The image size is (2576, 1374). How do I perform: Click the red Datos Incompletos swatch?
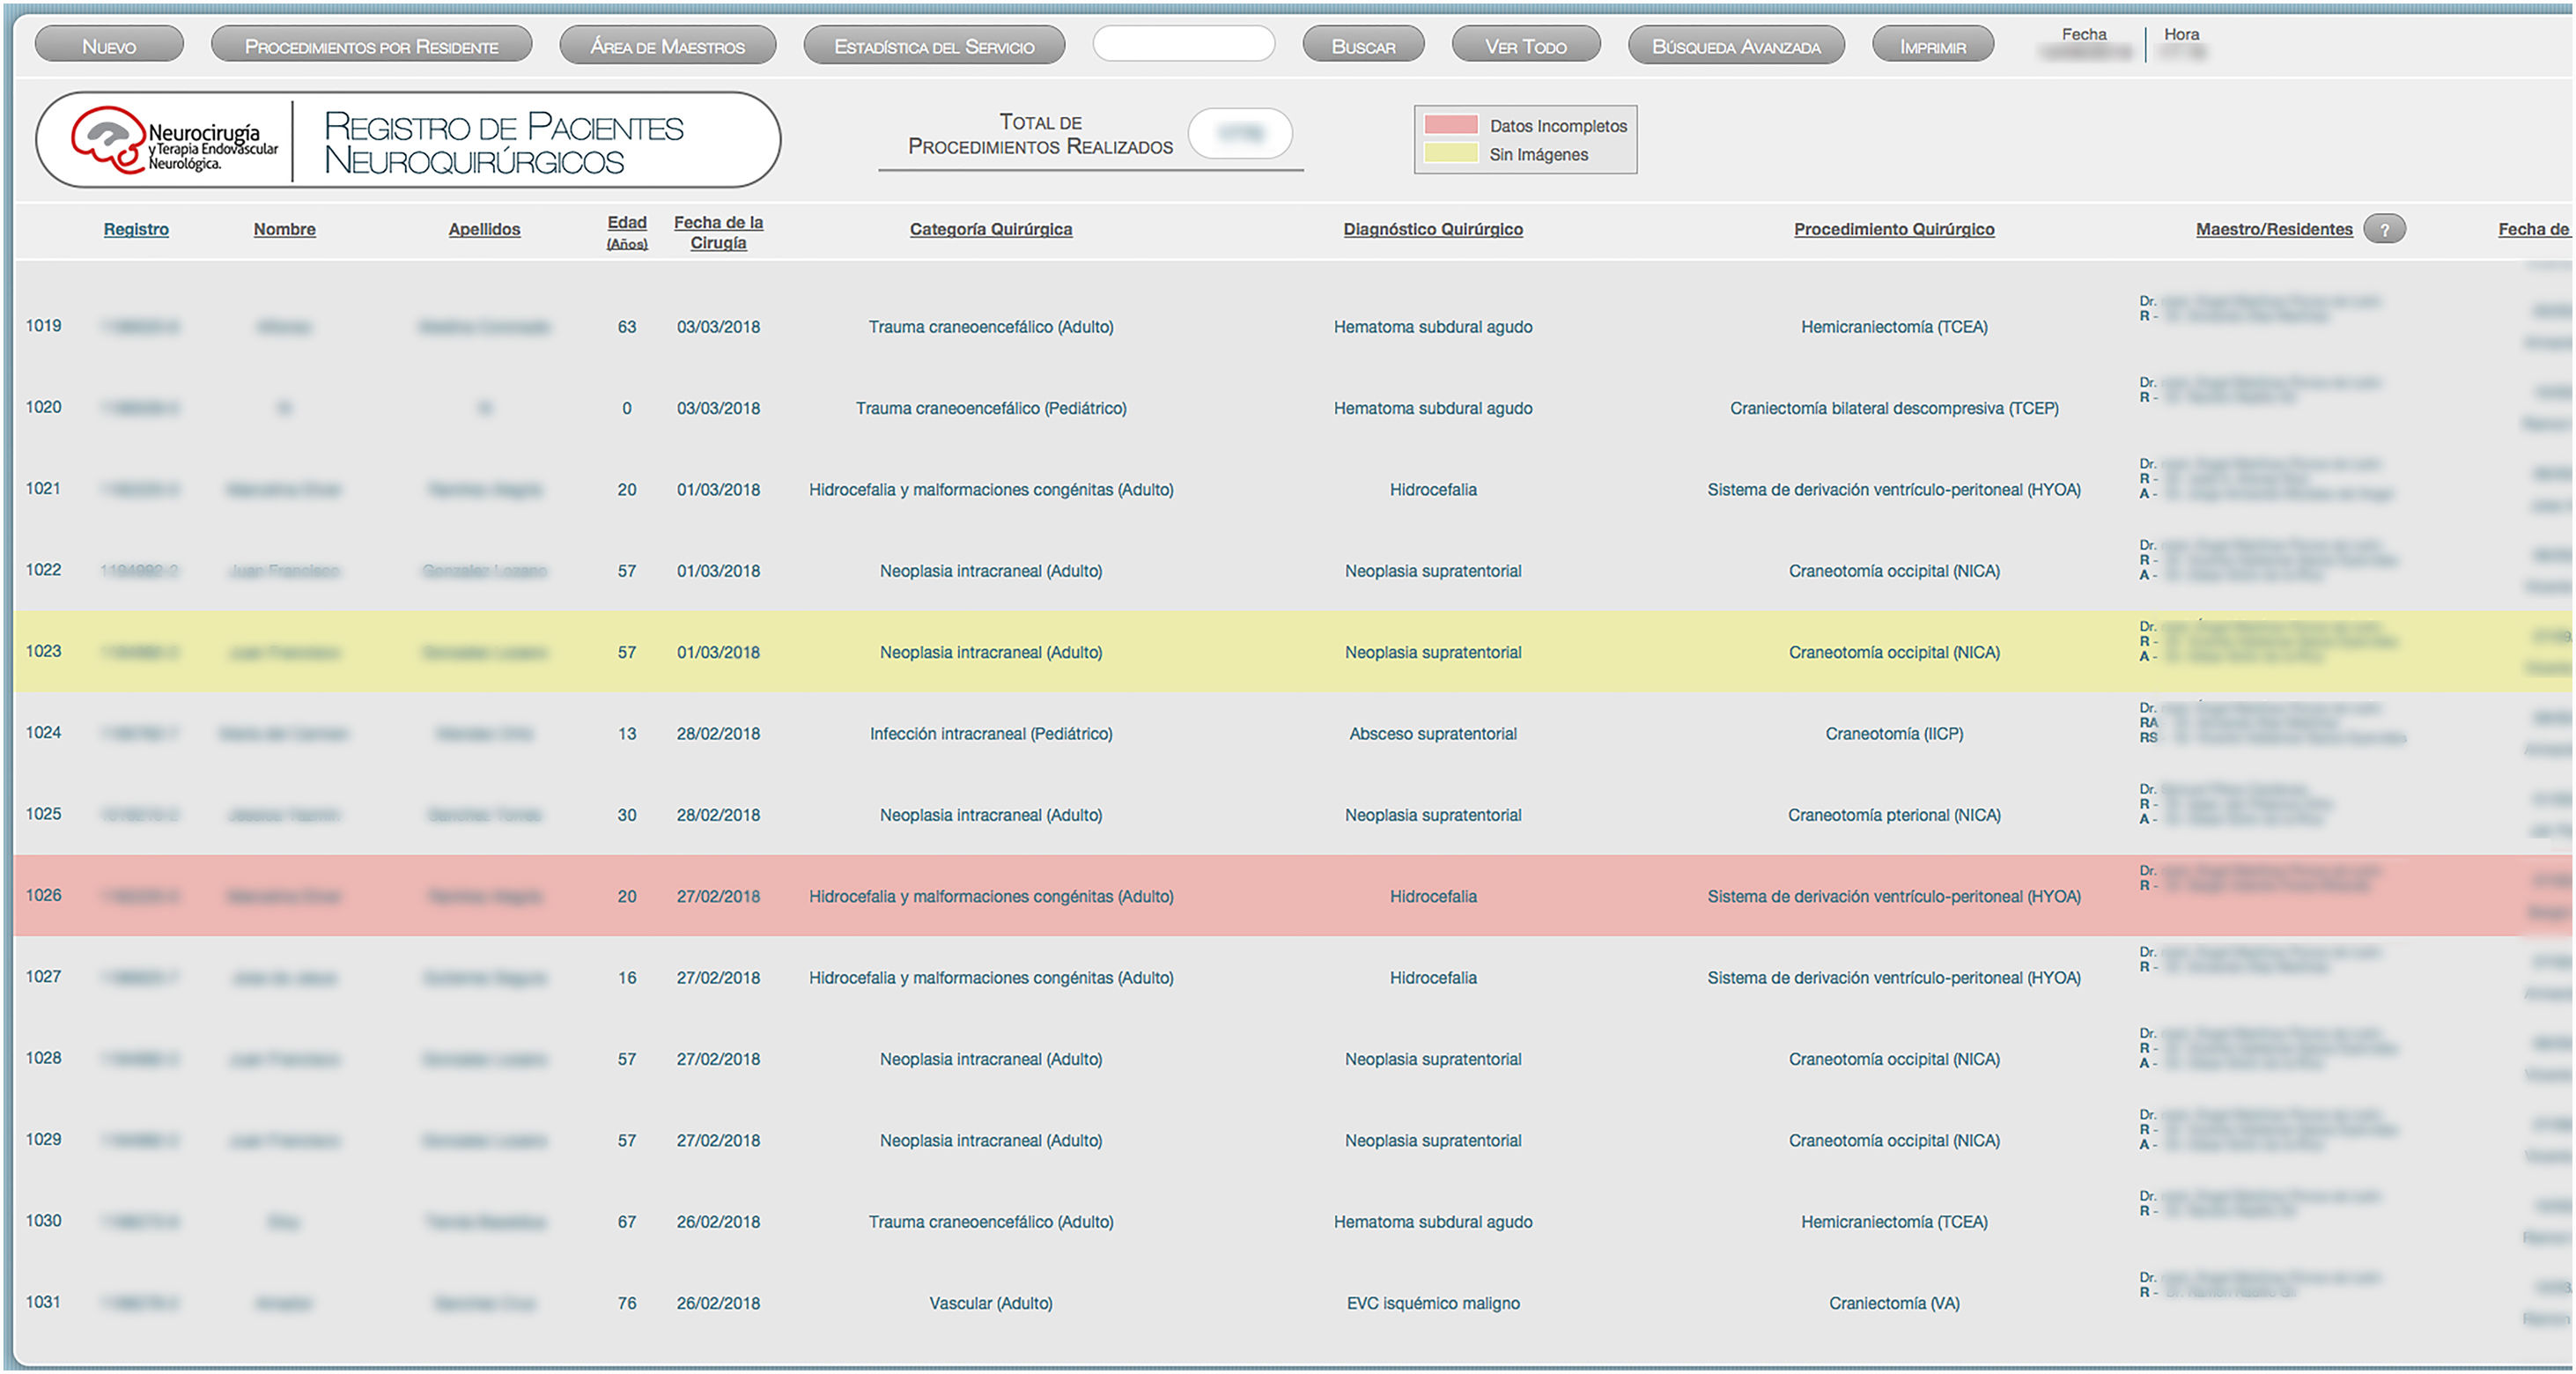point(1450,125)
